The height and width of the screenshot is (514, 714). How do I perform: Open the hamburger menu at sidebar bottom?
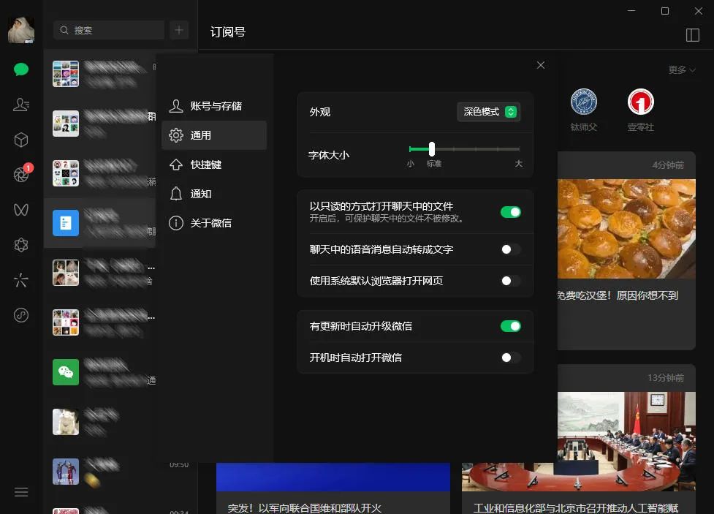pyautogui.click(x=21, y=492)
